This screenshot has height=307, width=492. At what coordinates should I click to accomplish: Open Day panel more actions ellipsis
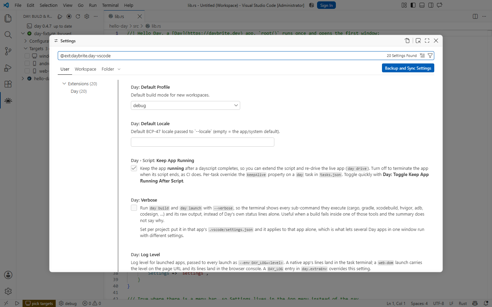tap(96, 16)
